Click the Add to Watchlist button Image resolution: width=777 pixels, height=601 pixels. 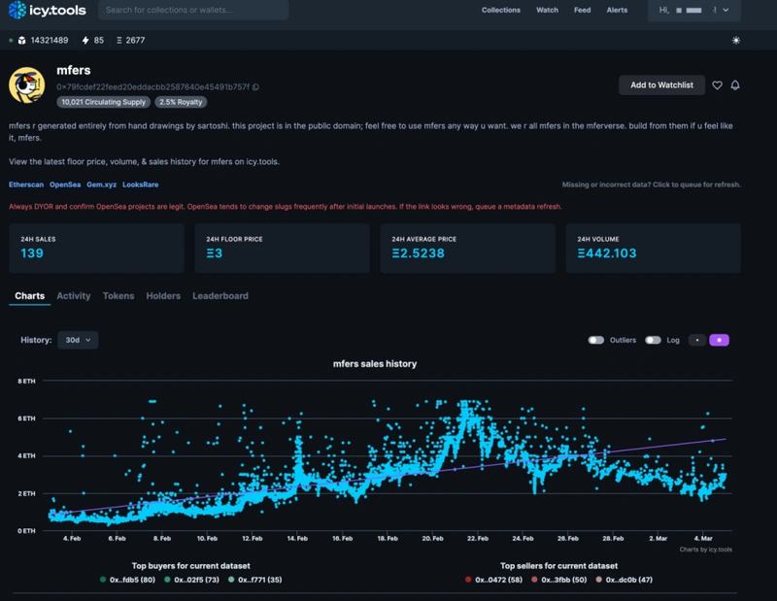661,85
